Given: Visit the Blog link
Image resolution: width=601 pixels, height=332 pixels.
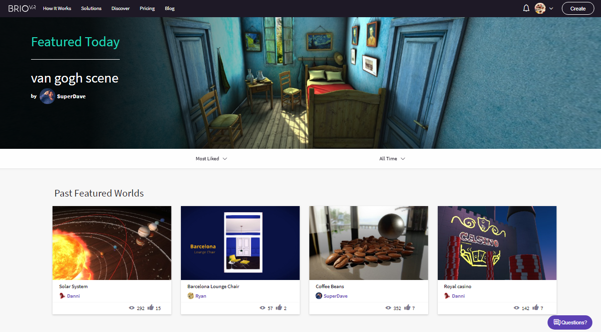Looking at the screenshot, I should 169,9.
